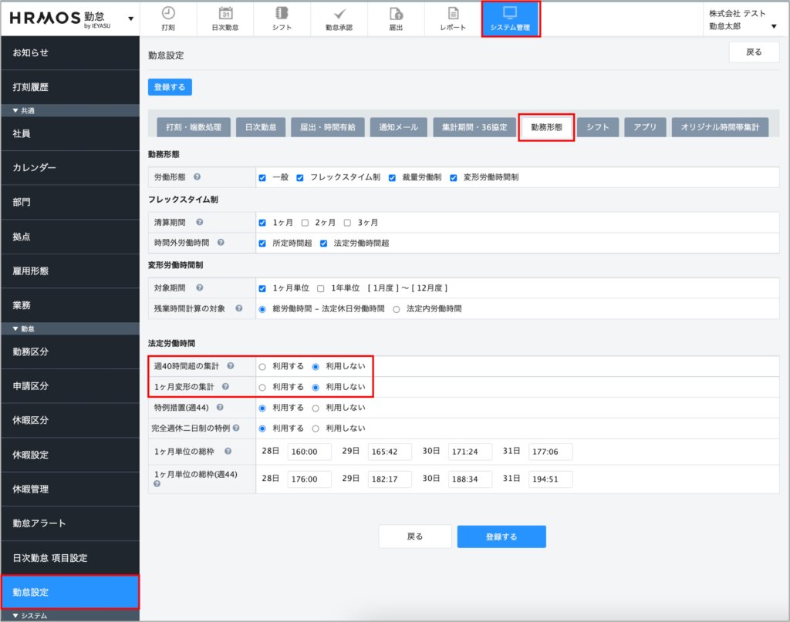This screenshot has height=622, width=790.
Task: Select 利用する for 週40時間超の集計
Action: tap(262, 366)
